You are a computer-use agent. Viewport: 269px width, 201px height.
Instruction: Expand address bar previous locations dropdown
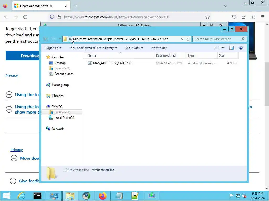coord(182,39)
